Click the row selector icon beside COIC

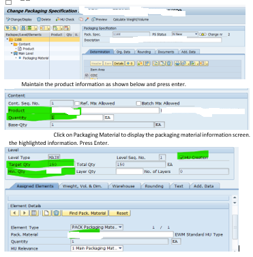(x=87, y=75)
